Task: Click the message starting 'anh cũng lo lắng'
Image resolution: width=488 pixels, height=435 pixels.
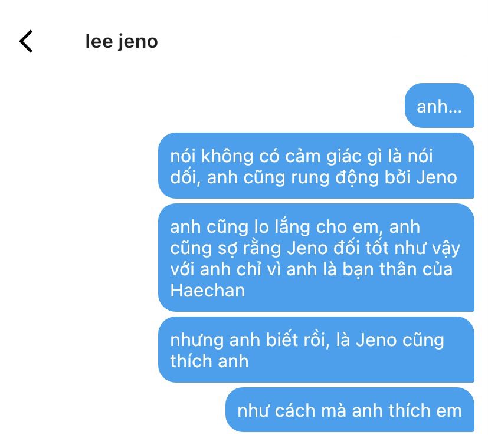Action: click(316, 258)
